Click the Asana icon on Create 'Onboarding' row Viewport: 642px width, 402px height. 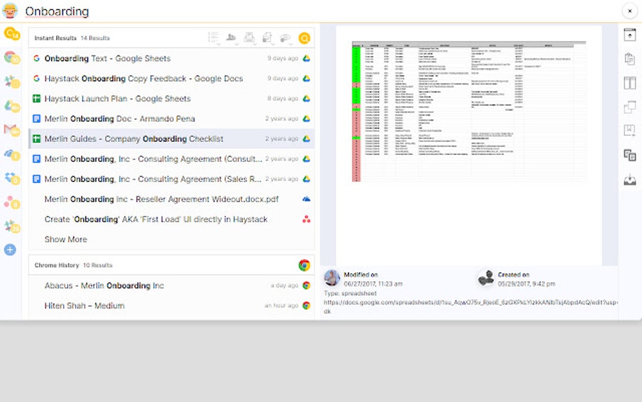click(x=307, y=219)
